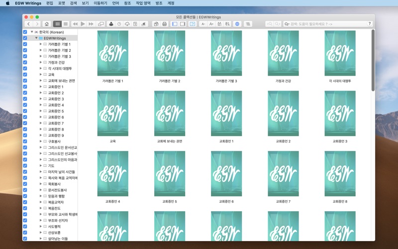Image resolution: width=398 pixels, height=249 pixels.
Task: Click the satellite sync icon
Action: pos(144,24)
